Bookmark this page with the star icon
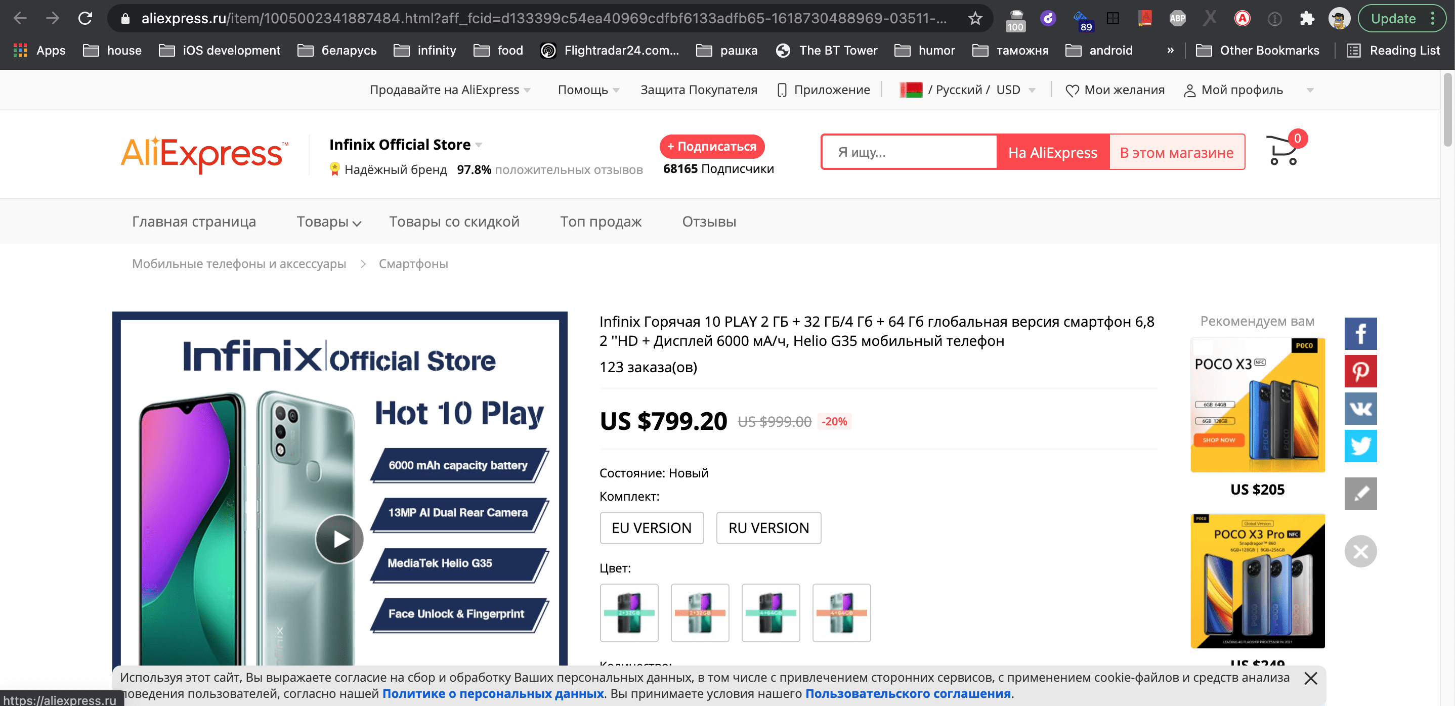 [975, 19]
